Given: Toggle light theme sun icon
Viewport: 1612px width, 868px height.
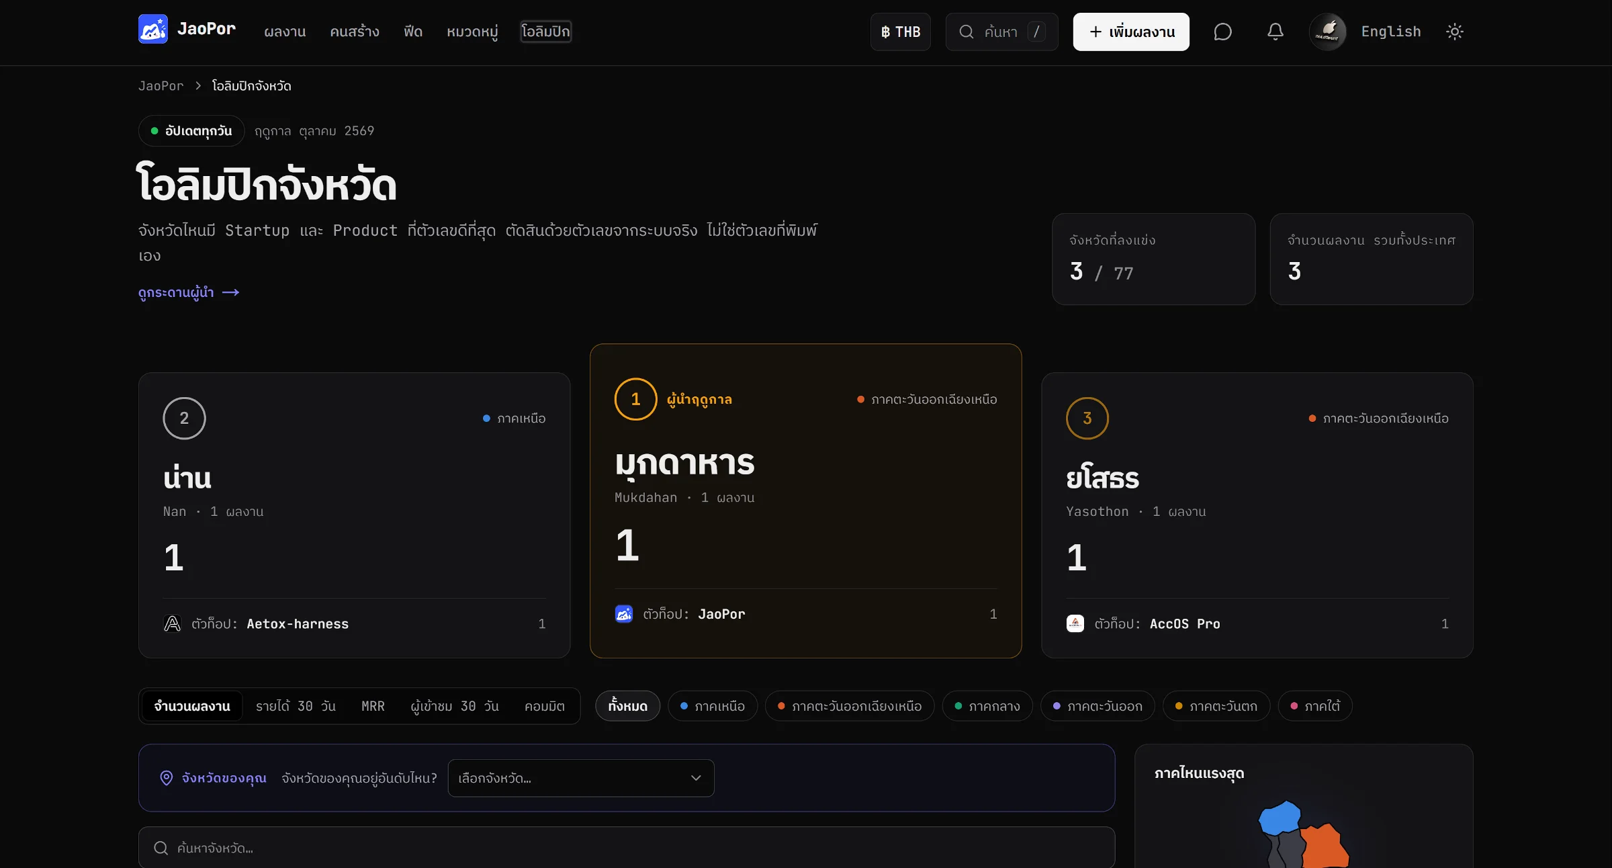Looking at the screenshot, I should (x=1454, y=32).
